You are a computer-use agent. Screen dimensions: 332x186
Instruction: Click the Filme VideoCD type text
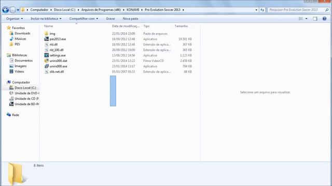click(x=154, y=61)
